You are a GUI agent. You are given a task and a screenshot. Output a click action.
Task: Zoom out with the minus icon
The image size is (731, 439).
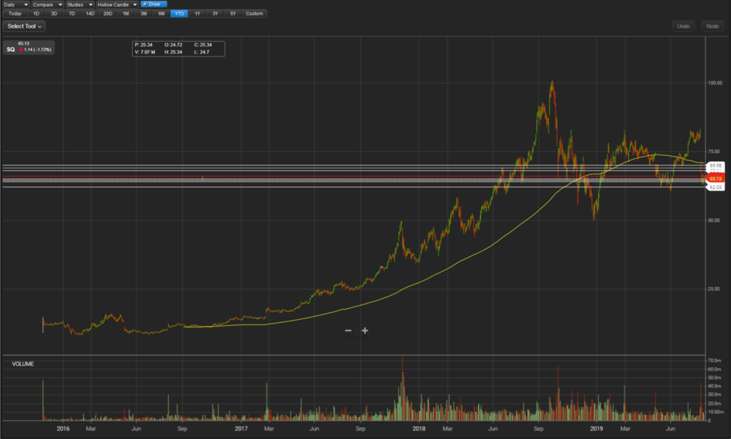(349, 331)
